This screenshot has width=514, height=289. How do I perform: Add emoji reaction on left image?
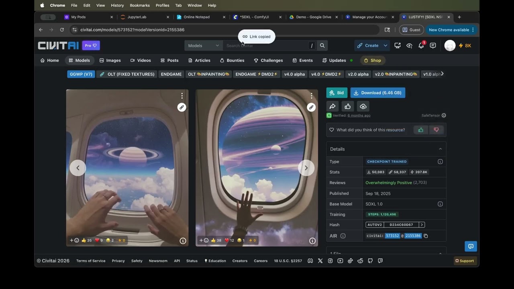tap(74, 240)
